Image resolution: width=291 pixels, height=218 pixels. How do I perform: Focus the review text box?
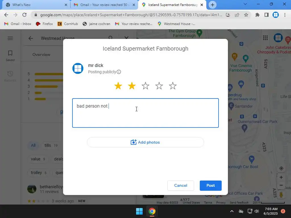click(x=145, y=113)
